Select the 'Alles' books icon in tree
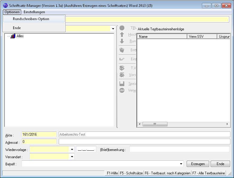The height and width of the screenshot is (178, 234). pos(13,36)
